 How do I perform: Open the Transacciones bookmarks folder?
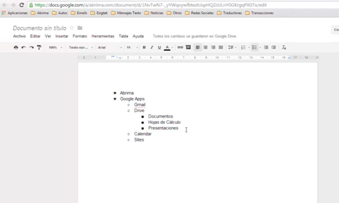[259, 13]
